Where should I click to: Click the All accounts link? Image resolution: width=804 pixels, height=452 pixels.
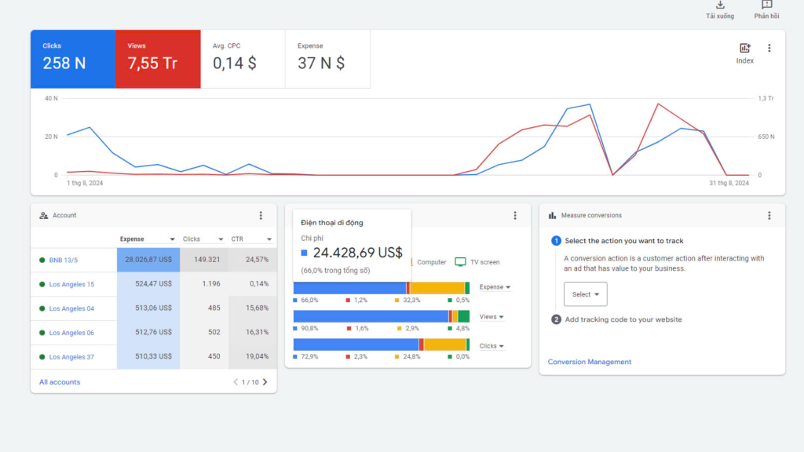pos(60,382)
